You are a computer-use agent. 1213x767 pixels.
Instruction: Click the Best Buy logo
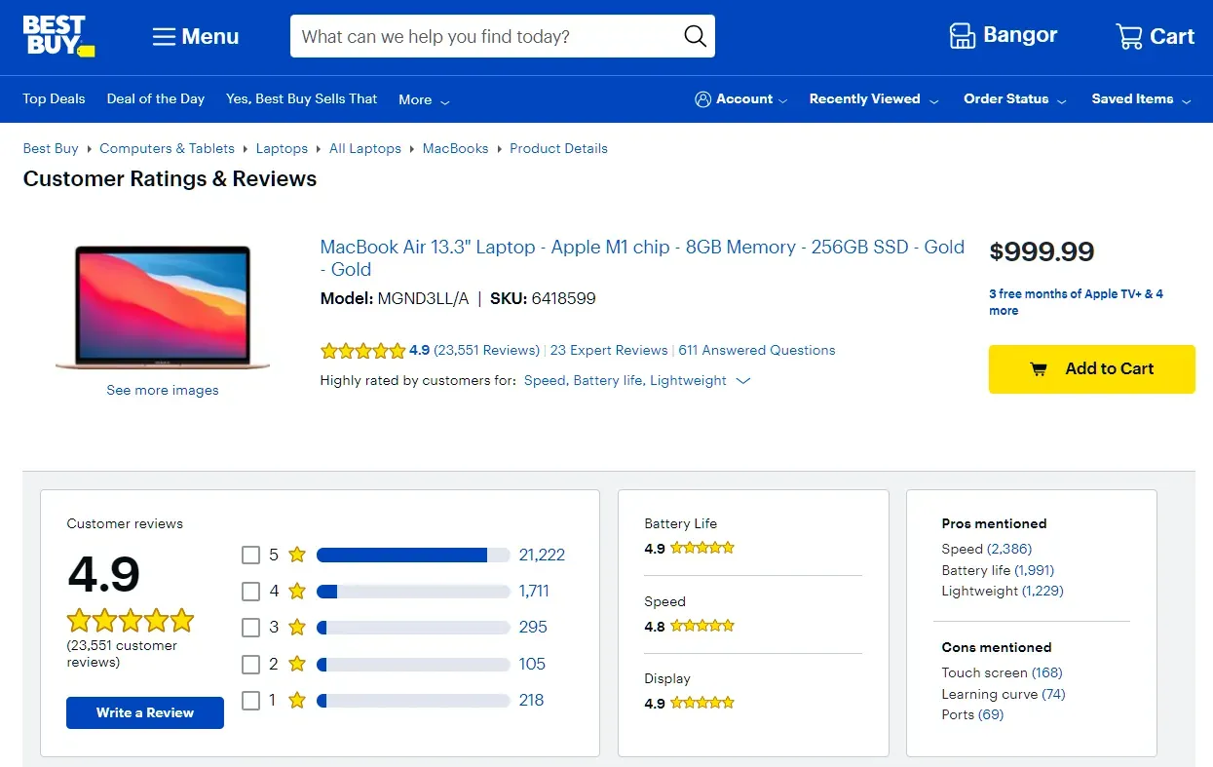[57, 35]
